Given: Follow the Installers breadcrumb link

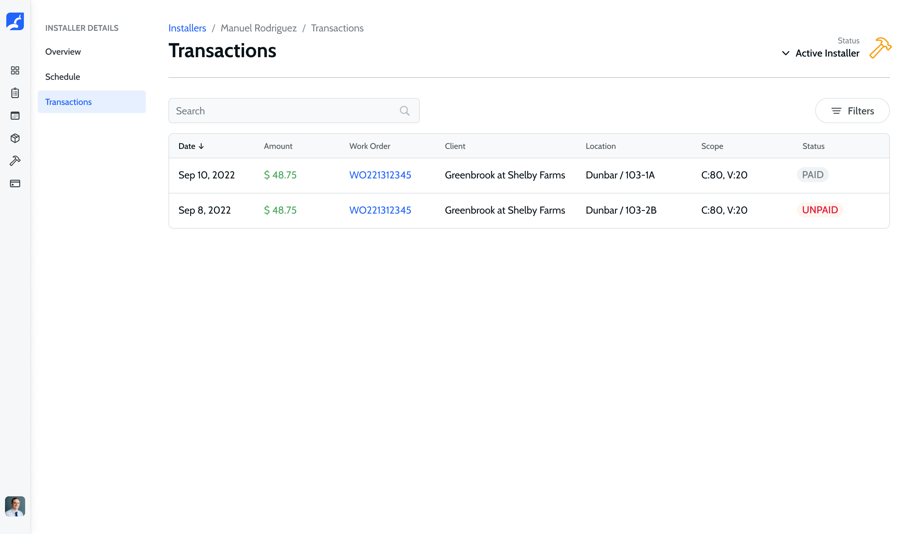Looking at the screenshot, I should coord(187,28).
